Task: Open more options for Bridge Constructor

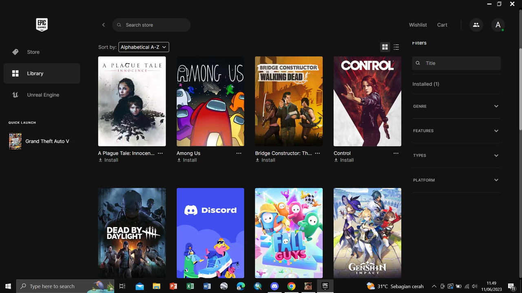Action: click(317, 153)
